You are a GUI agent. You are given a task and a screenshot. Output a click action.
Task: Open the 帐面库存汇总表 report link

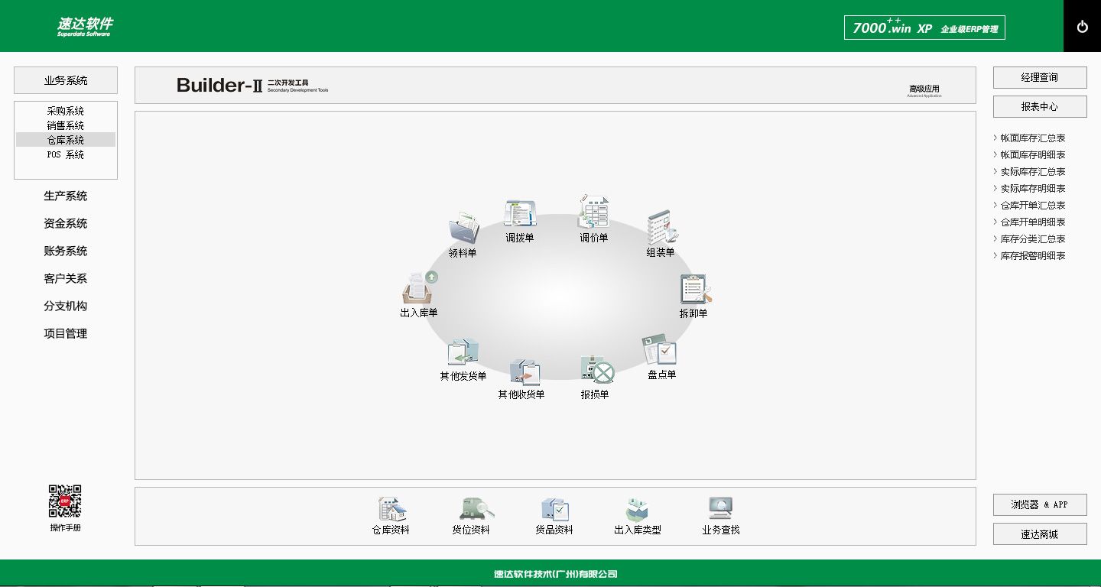tap(1032, 138)
